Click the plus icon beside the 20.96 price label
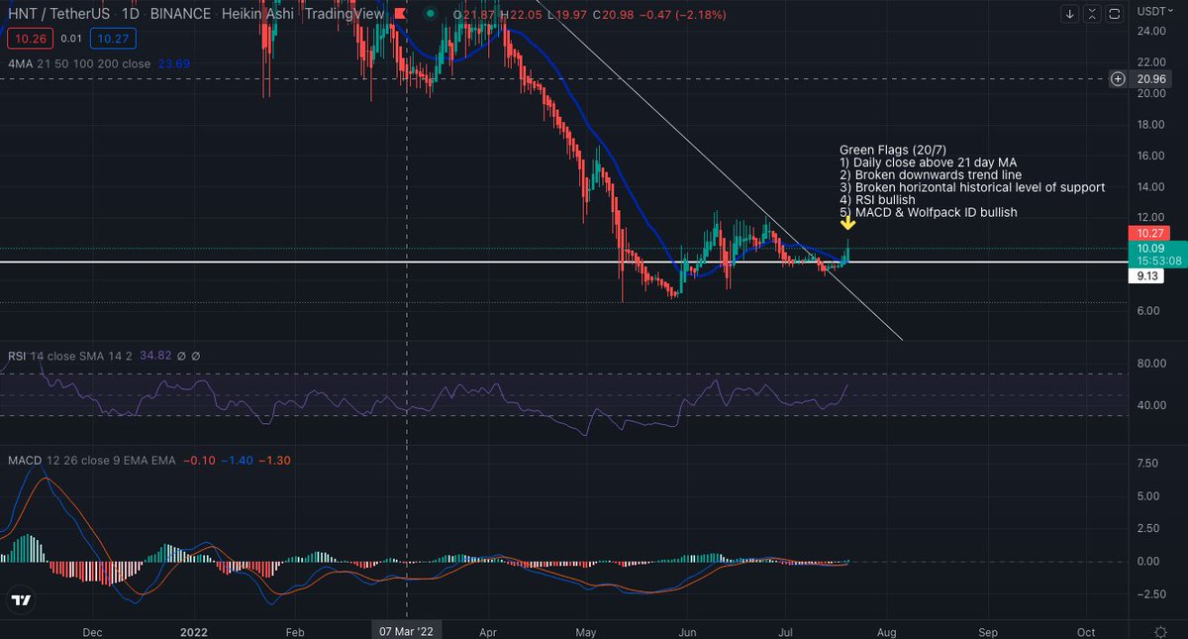 (x=1119, y=78)
